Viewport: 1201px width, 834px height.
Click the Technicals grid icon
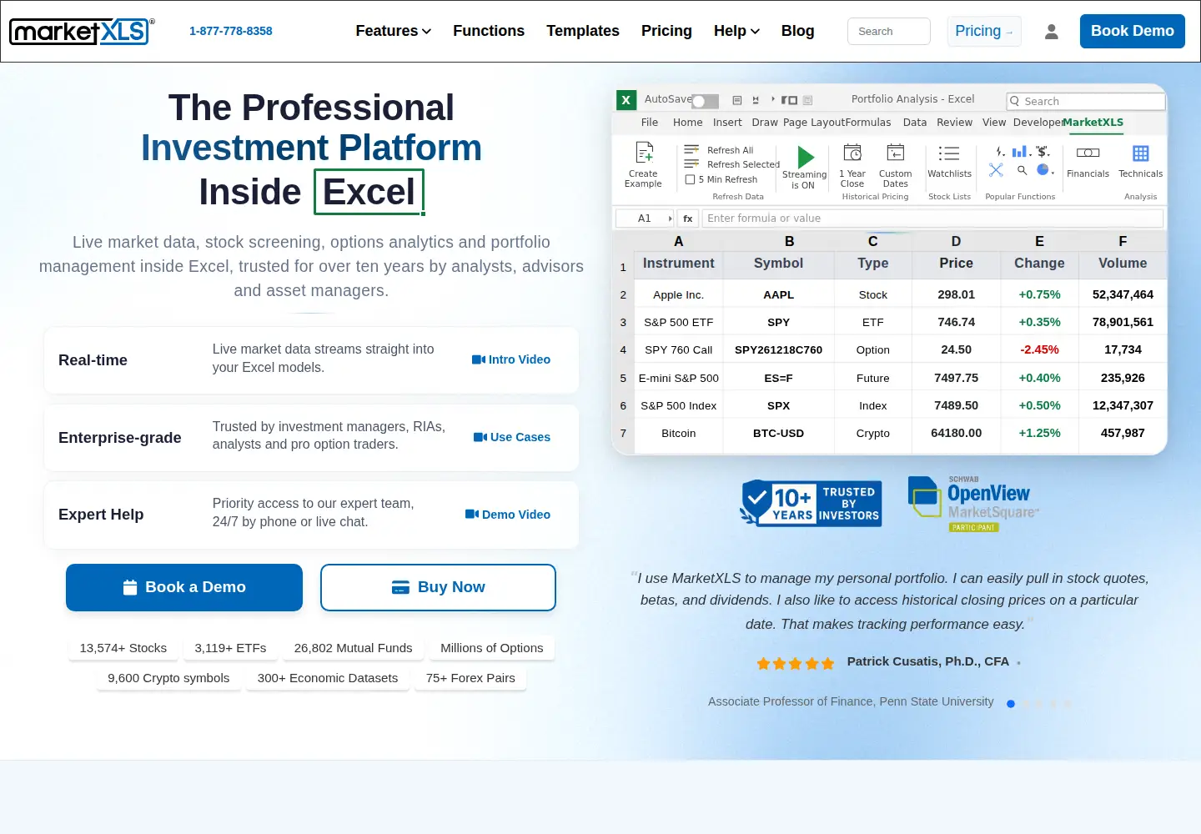point(1140,153)
